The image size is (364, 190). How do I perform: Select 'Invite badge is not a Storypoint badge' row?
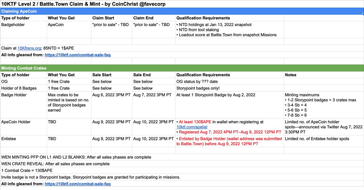pyautogui.click(x=182, y=177)
